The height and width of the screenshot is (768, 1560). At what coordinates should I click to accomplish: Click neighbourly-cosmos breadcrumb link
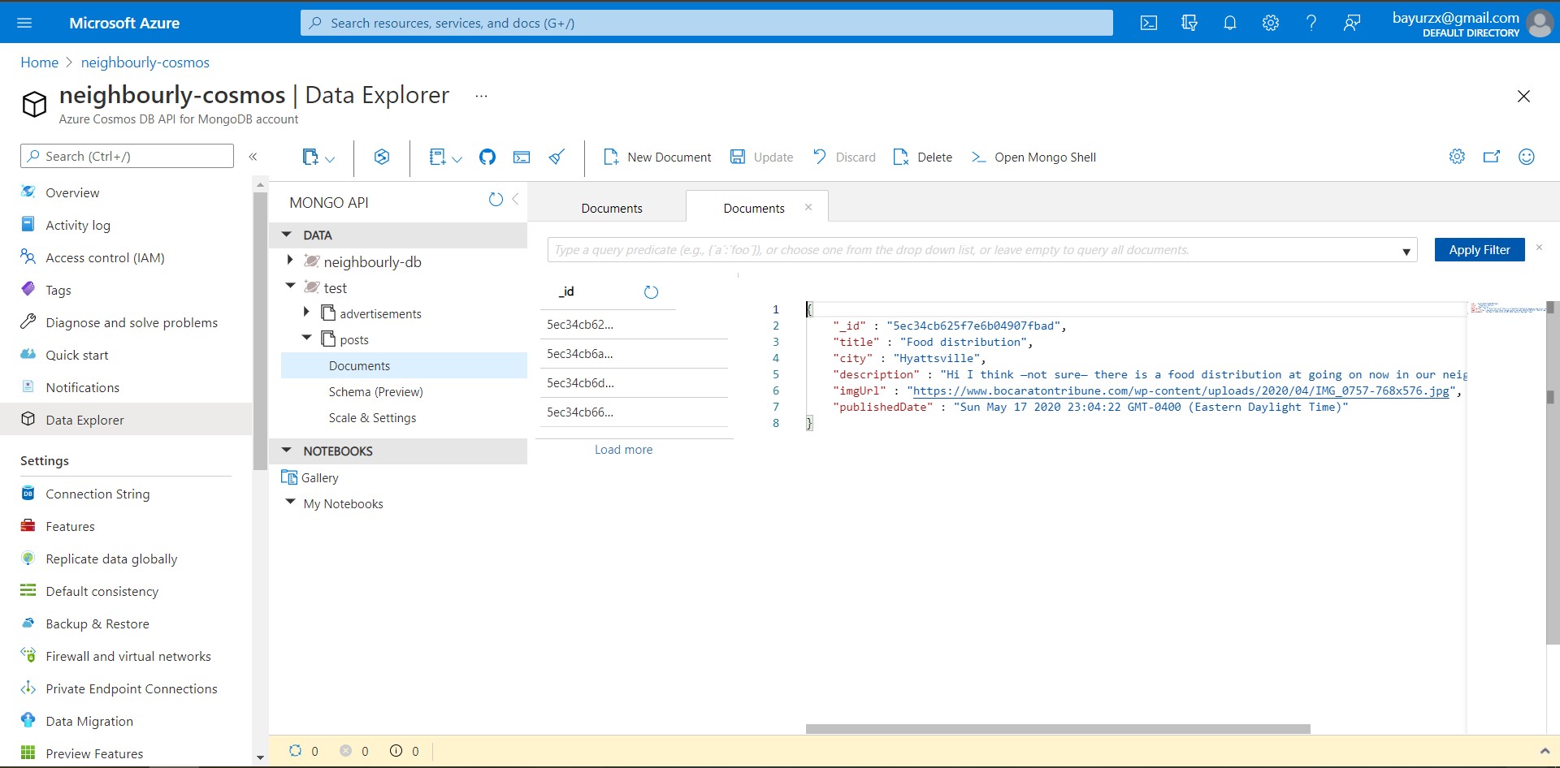145,63
